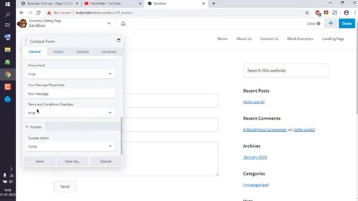Open the Hello world! recent post link
This screenshot has height=201, width=358.
(254, 102)
